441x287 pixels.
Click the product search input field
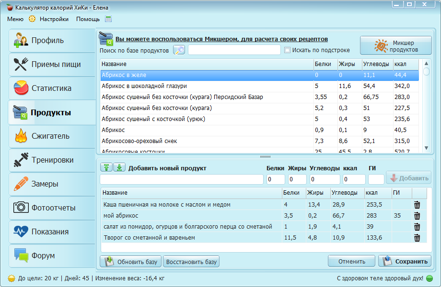pos(234,50)
